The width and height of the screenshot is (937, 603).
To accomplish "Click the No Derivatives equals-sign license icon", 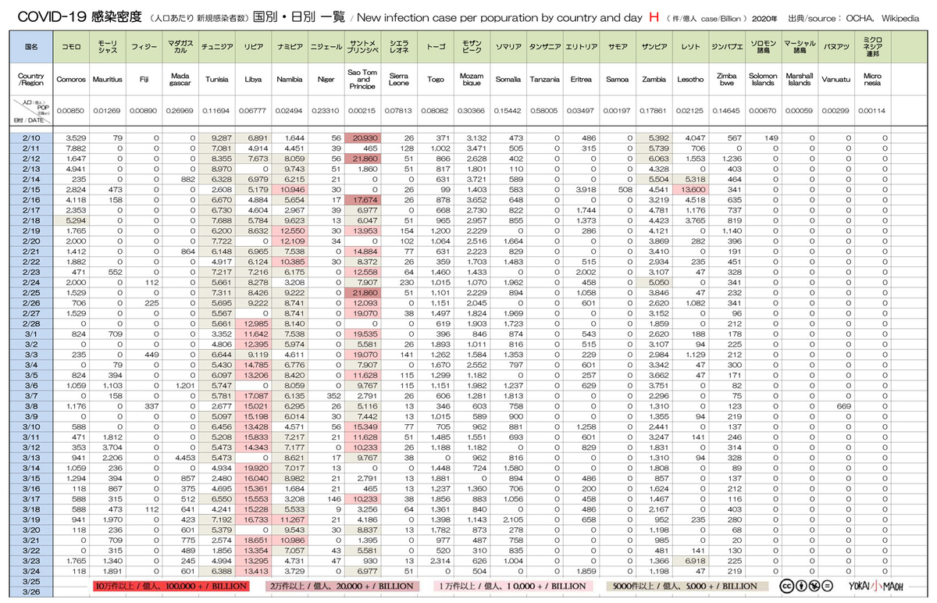I will [827, 586].
